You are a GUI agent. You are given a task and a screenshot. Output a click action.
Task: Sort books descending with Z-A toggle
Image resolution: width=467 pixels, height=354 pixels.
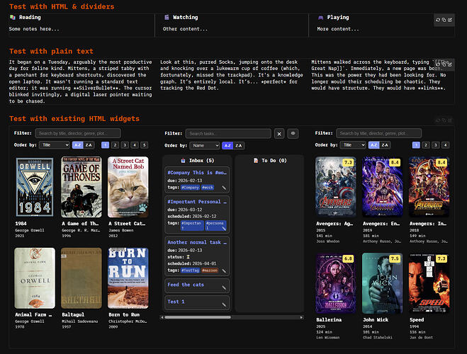[89, 144]
